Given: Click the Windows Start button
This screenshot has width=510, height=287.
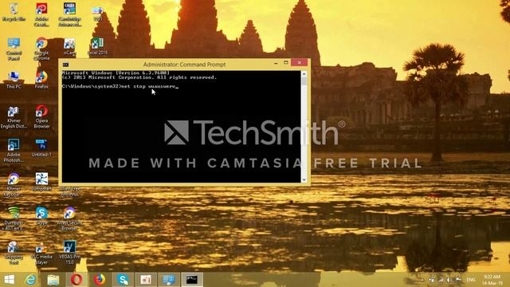Looking at the screenshot, I should coord(9,280).
